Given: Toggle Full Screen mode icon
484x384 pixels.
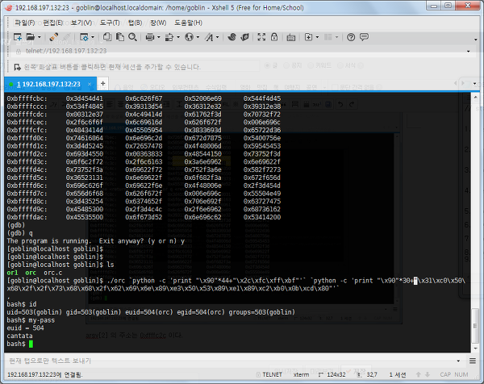Looking at the screenshot, I should [x=261, y=37].
